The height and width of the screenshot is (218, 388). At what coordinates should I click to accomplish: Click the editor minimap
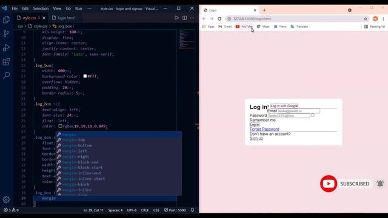pos(187,39)
